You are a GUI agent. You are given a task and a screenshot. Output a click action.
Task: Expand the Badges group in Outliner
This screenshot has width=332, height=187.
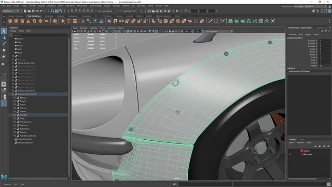click(x=15, y=98)
